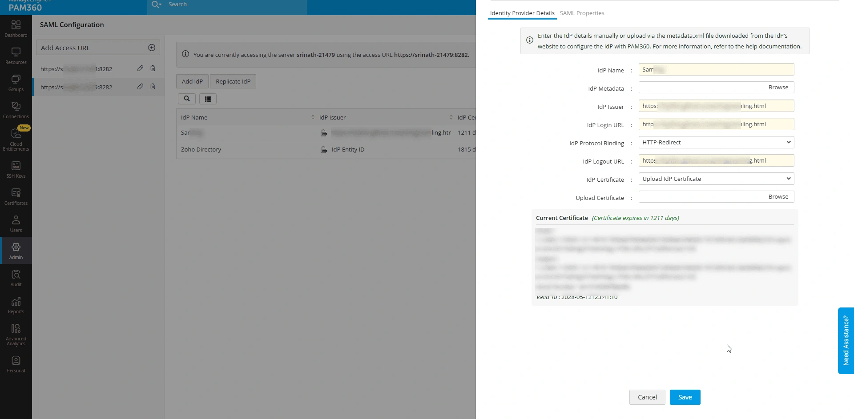
Task: Click the Save button
Action: (x=685, y=397)
